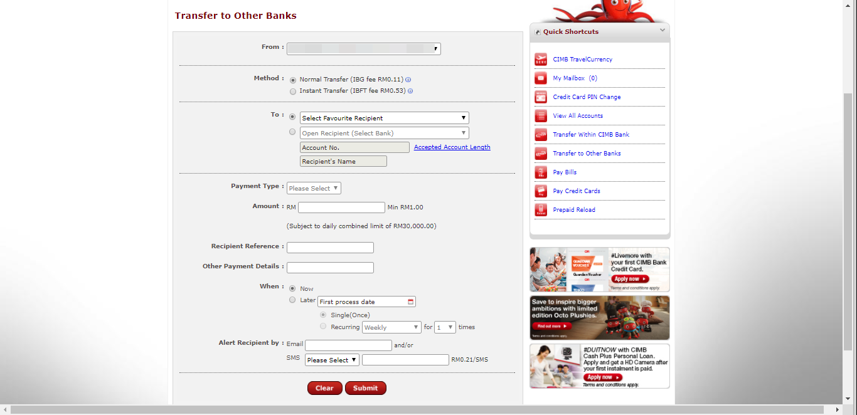Click the Prepaid Reload shortcut icon
The image size is (857, 415).
point(541,210)
